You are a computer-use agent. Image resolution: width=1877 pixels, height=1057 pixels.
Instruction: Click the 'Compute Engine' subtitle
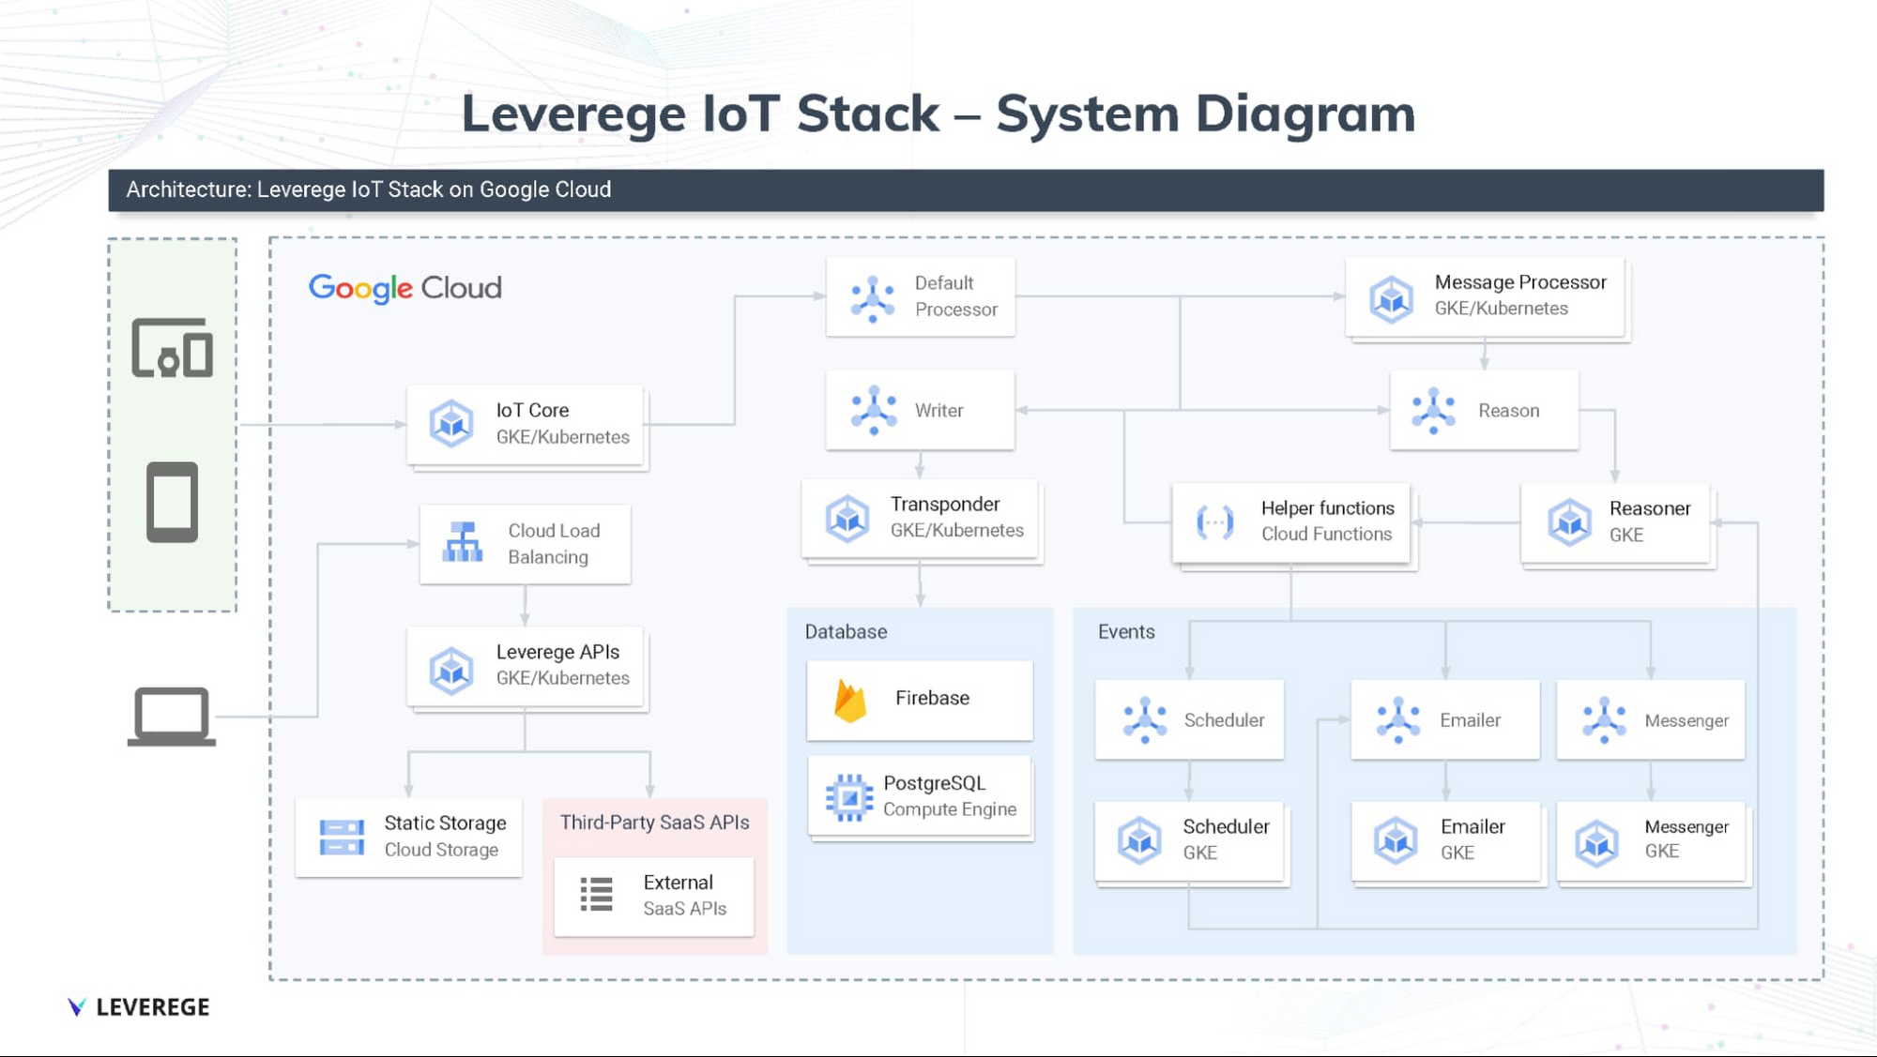tap(950, 808)
